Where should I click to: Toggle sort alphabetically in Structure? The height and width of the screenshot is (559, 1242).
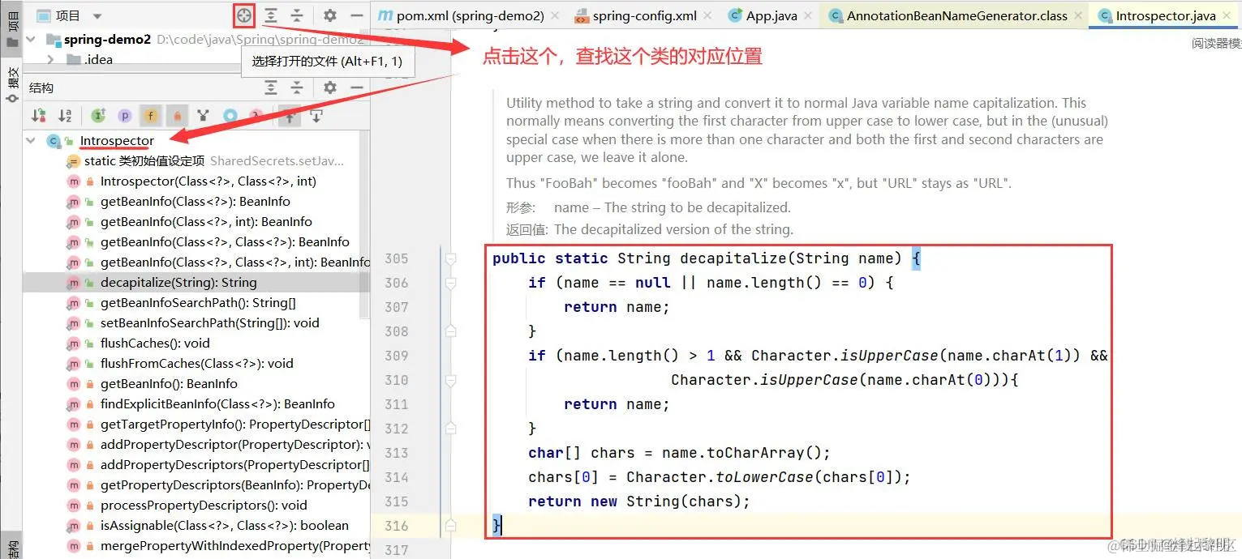click(65, 116)
